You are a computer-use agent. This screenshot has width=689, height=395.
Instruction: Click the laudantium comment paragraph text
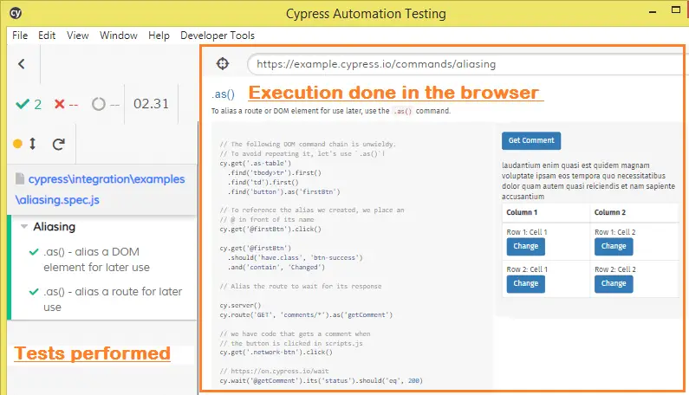(588, 181)
